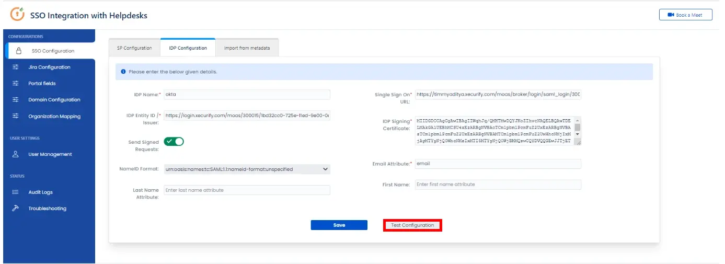Open Domain Configuration page
The height and width of the screenshot is (264, 725).
49,99
